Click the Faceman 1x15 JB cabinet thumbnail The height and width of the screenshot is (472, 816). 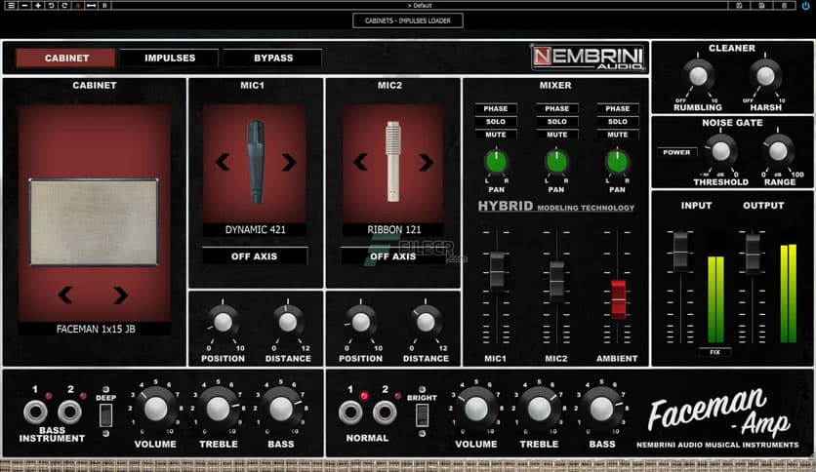pos(94,222)
